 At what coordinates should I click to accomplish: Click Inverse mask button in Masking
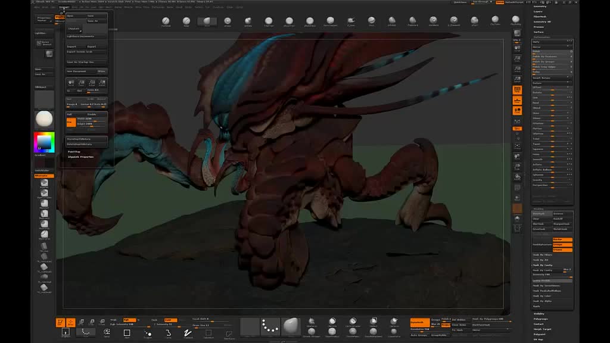point(562,214)
